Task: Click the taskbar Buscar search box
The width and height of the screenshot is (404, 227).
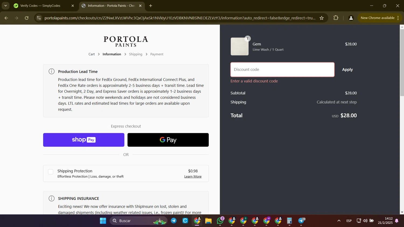Action: [138, 221]
